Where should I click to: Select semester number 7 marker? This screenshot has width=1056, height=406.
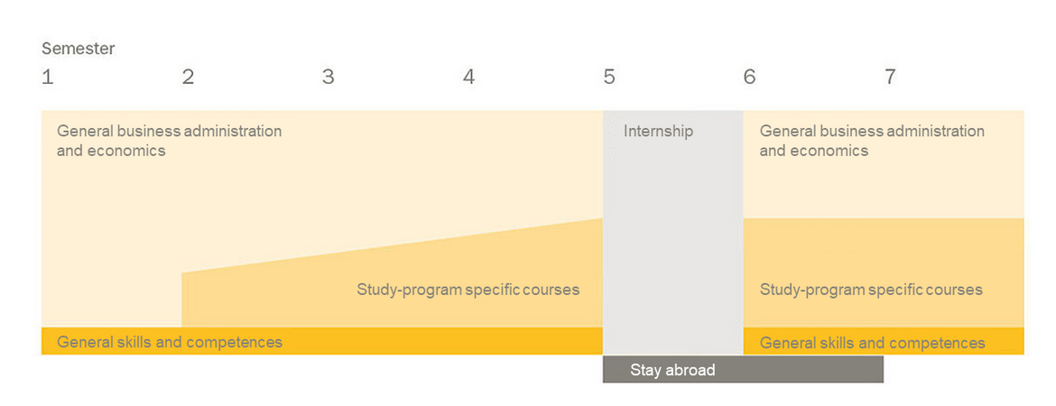pos(890,78)
